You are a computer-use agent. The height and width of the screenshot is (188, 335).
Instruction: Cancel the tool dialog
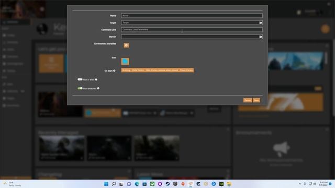pyautogui.click(x=248, y=100)
